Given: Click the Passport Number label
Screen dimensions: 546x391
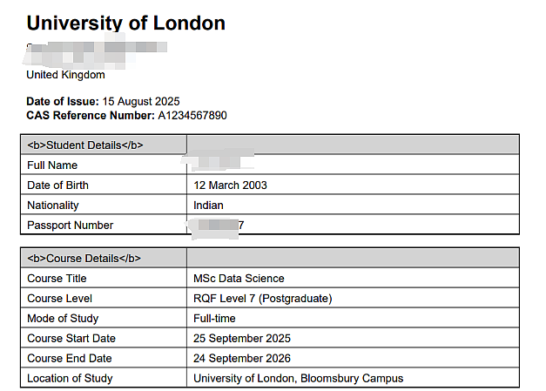Looking at the screenshot, I should [x=70, y=226].
